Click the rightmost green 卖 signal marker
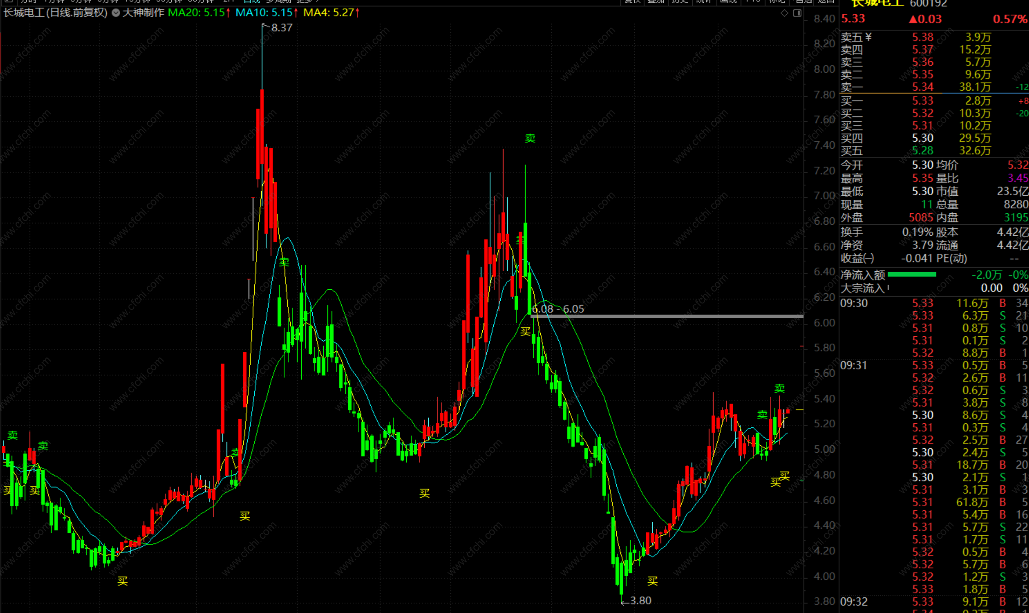The height and width of the screenshot is (613, 1029). 779,388
